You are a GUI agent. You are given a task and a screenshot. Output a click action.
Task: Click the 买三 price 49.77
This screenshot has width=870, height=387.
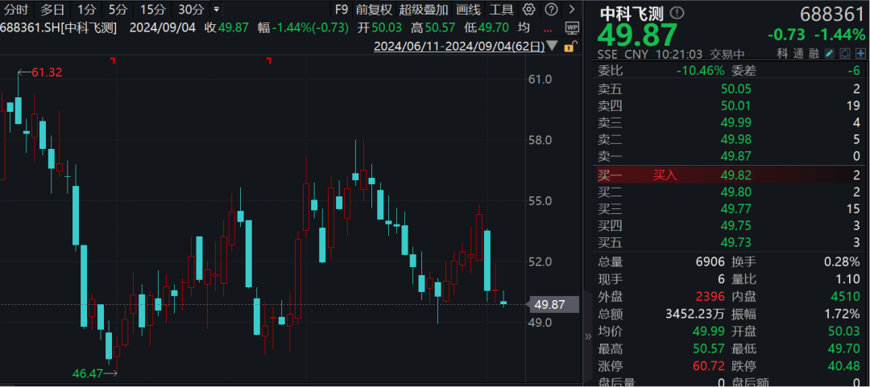coord(736,208)
